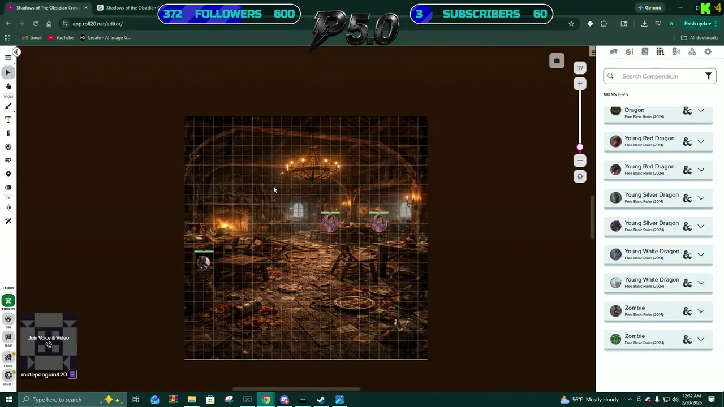Click Join Voice & Video
The image size is (724, 407).
(x=49, y=341)
